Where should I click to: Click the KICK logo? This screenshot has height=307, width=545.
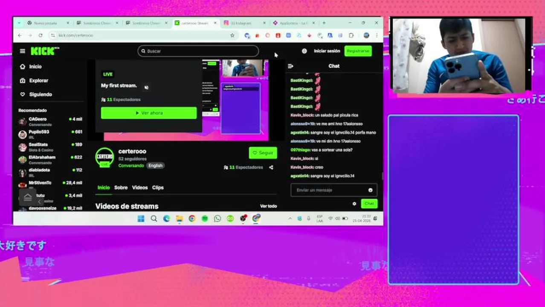pos(45,51)
